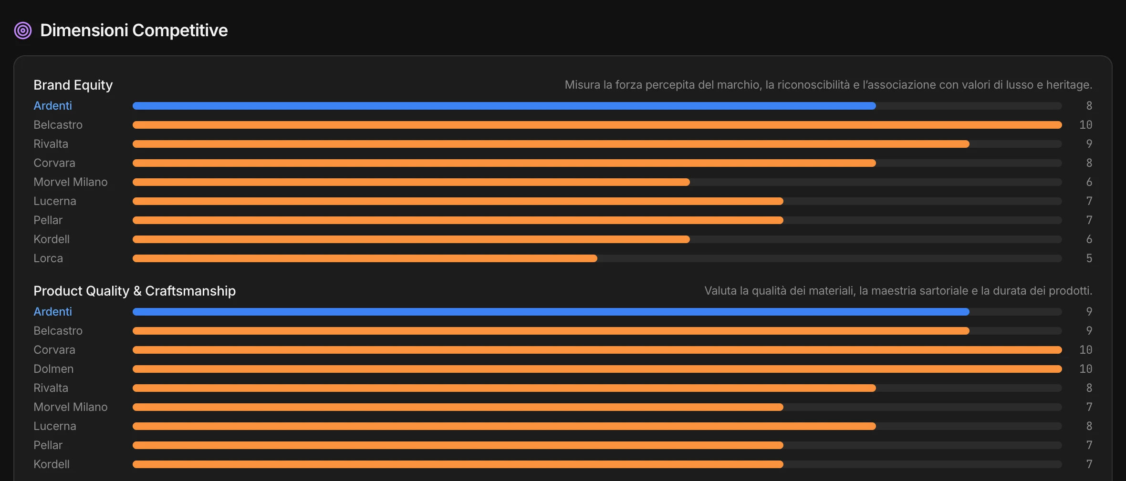Click the purple target icon beside Dimensioni Competitive

pos(23,31)
